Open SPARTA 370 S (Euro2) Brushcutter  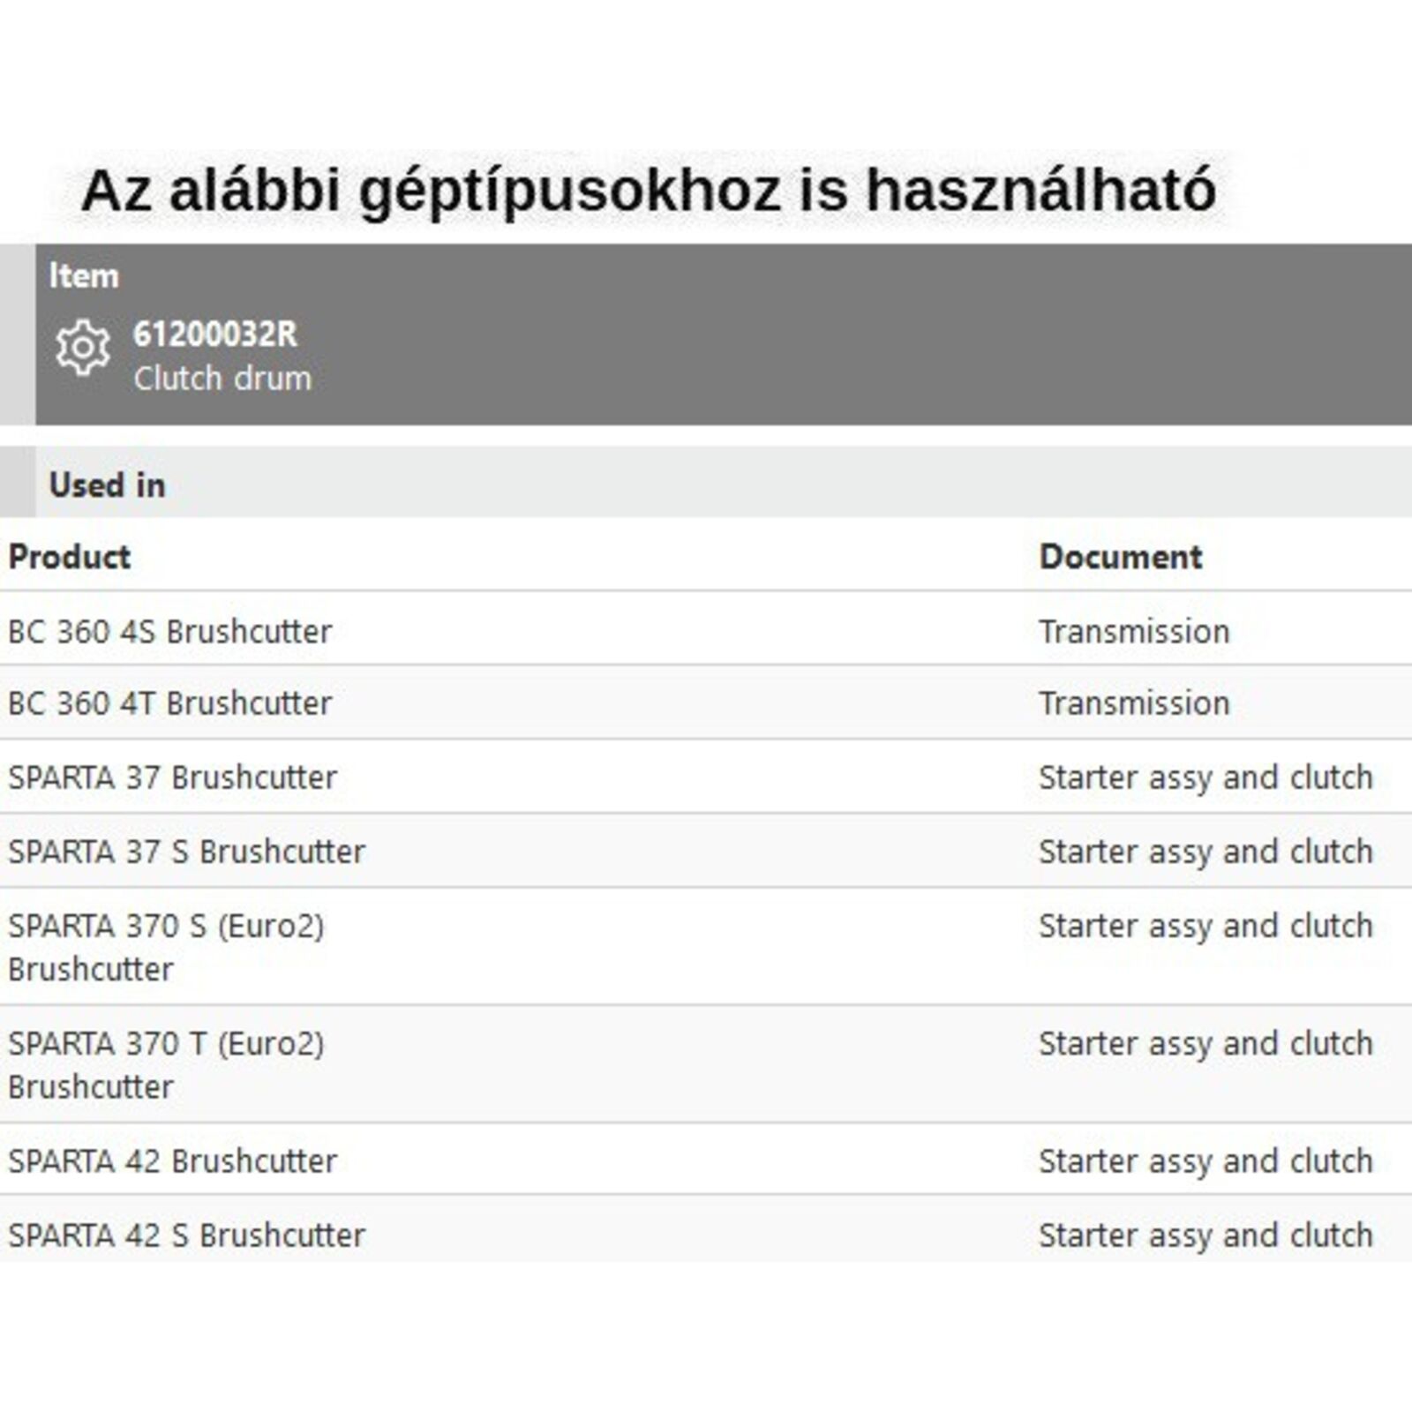[166, 946]
